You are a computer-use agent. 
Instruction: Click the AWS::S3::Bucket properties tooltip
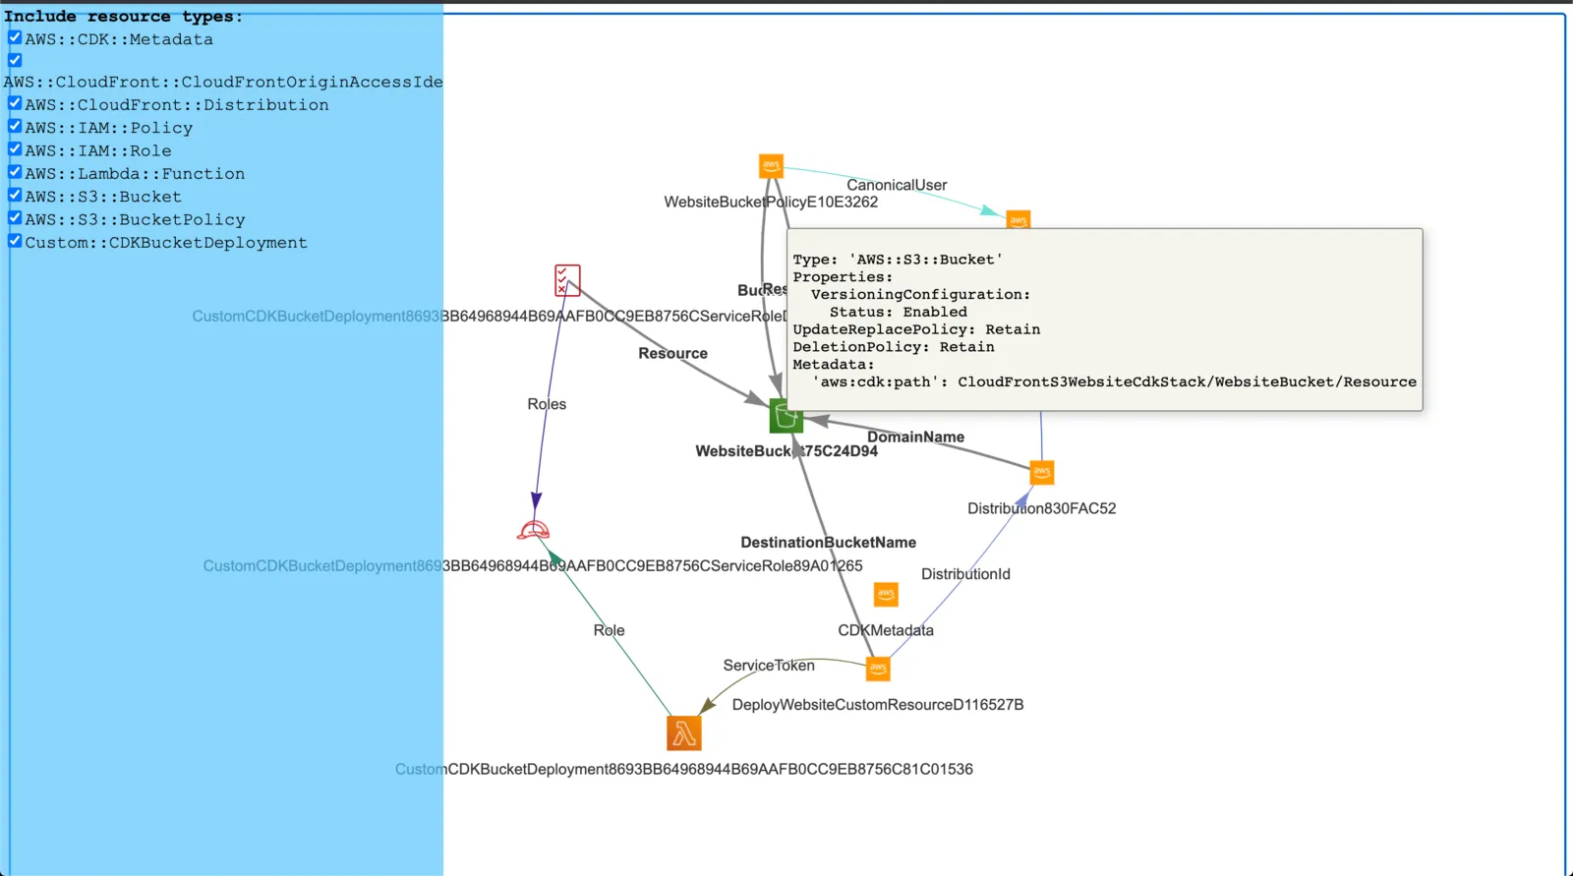[1105, 320]
